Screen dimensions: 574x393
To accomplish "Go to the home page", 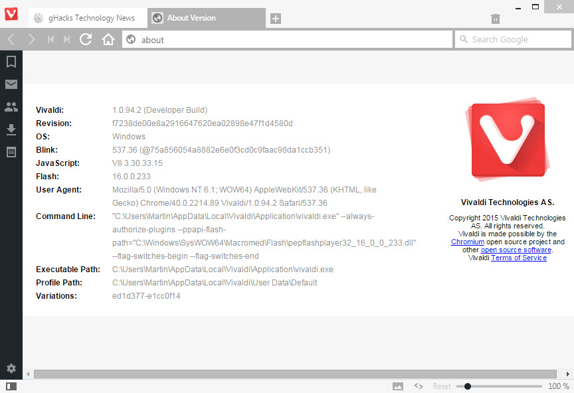I will click(108, 39).
